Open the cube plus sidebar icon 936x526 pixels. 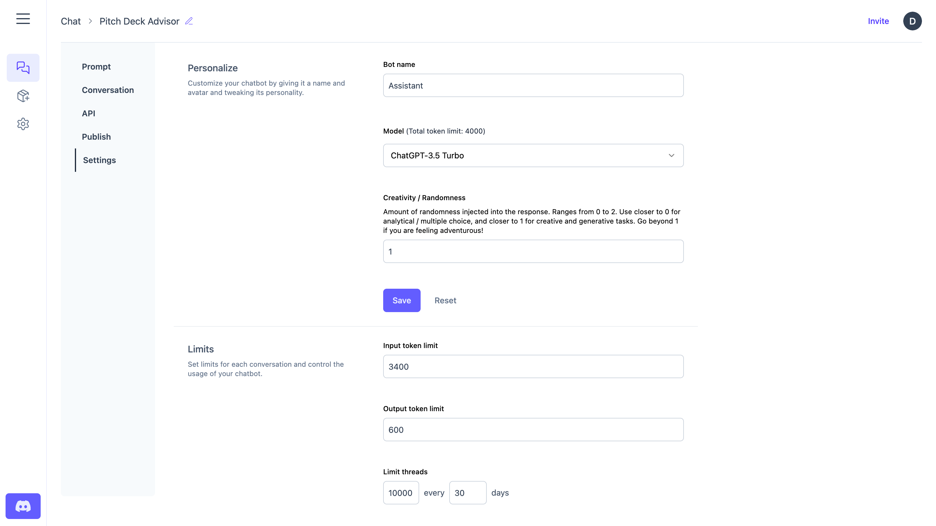click(23, 96)
